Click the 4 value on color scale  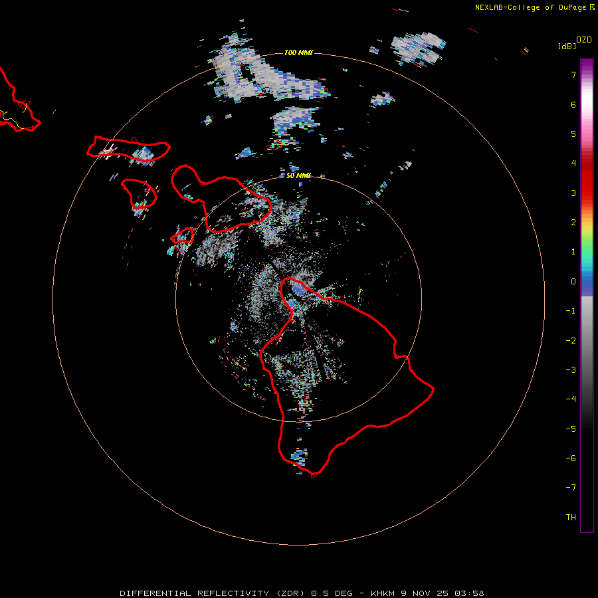[573, 163]
